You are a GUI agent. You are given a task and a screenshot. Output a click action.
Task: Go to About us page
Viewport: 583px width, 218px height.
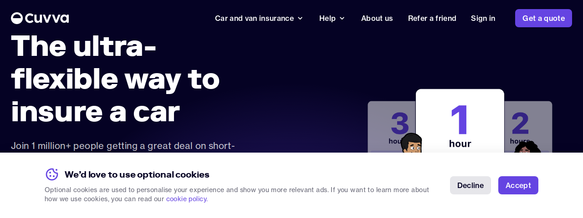[x=377, y=18]
